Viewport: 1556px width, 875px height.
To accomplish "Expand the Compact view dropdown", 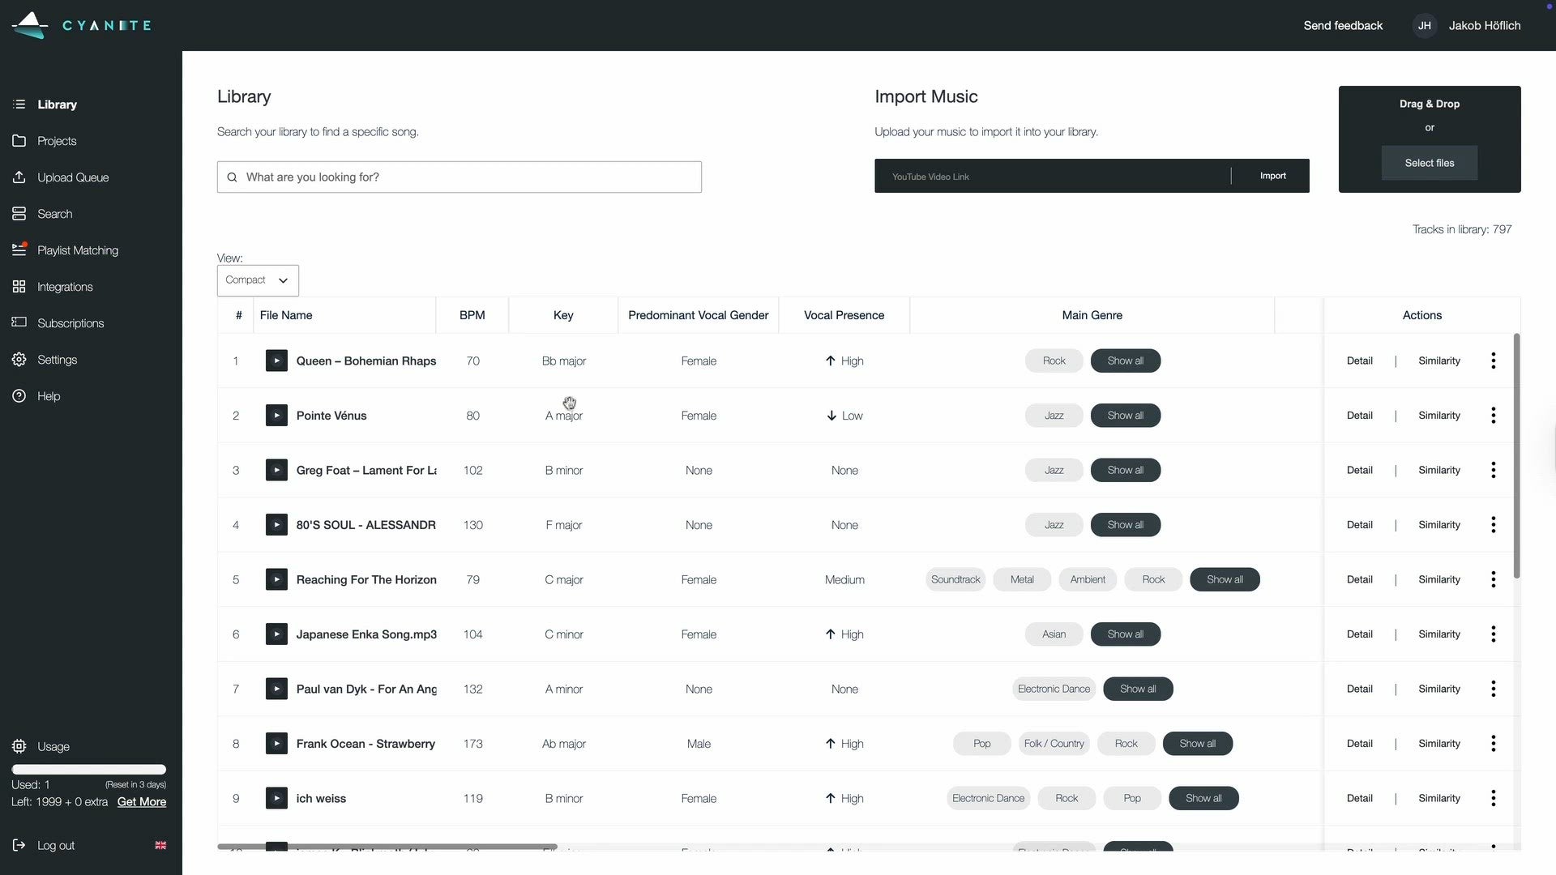I will click(258, 280).
